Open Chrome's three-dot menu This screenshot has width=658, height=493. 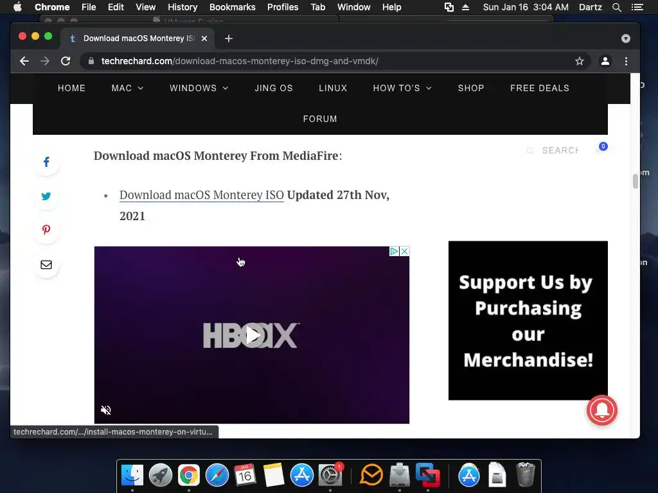[x=626, y=61]
